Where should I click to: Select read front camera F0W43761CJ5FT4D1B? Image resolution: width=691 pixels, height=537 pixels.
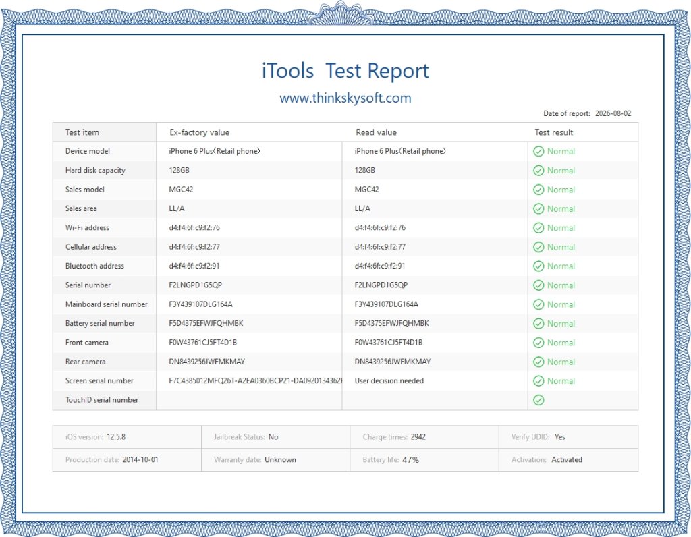coord(388,342)
